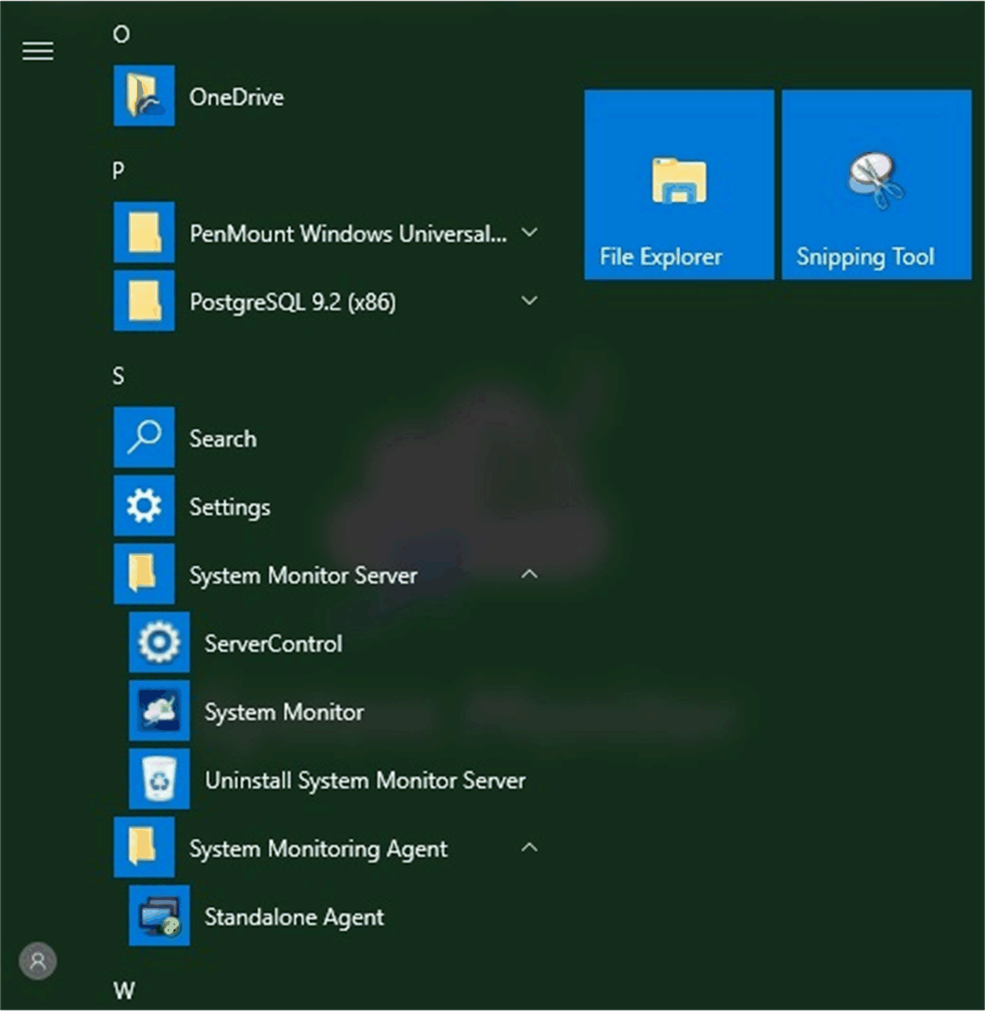The width and height of the screenshot is (985, 1011).
Task: Expand the PostgreSQL 9.2 (x86) folder chevron
Action: tap(529, 301)
